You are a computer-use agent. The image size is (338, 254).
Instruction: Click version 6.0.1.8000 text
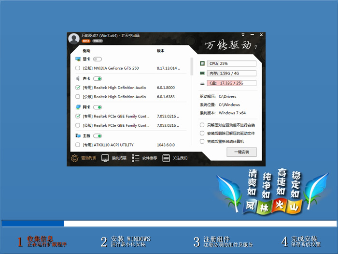(x=166, y=88)
